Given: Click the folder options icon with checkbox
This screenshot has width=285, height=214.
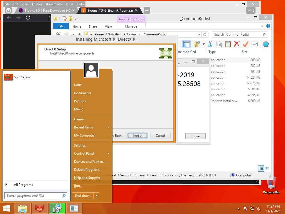Looking at the screenshot, I should tap(197, 44).
